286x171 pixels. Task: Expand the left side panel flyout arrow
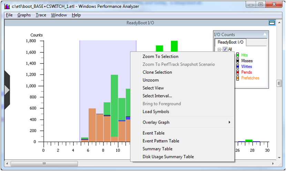(7, 90)
